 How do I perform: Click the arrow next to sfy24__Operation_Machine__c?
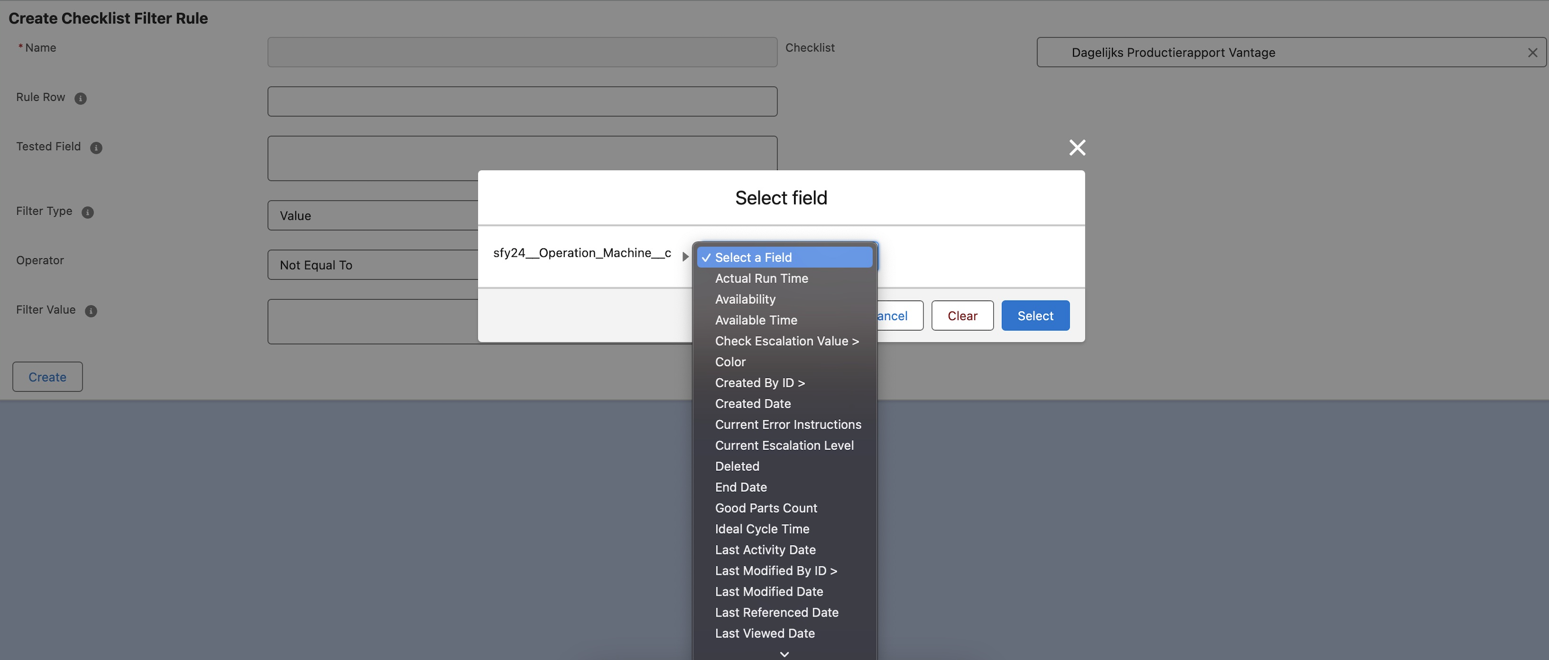pos(685,256)
